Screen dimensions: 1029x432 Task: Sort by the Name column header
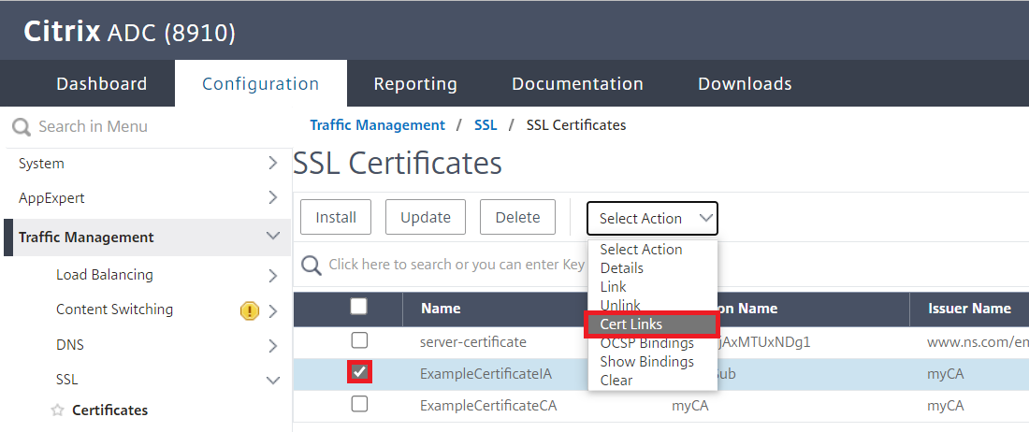[x=441, y=309]
